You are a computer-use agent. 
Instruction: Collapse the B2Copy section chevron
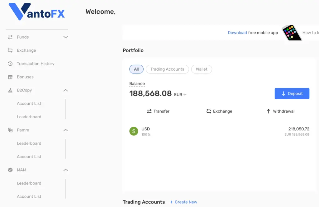pyautogui.click(x=65, y=90)
